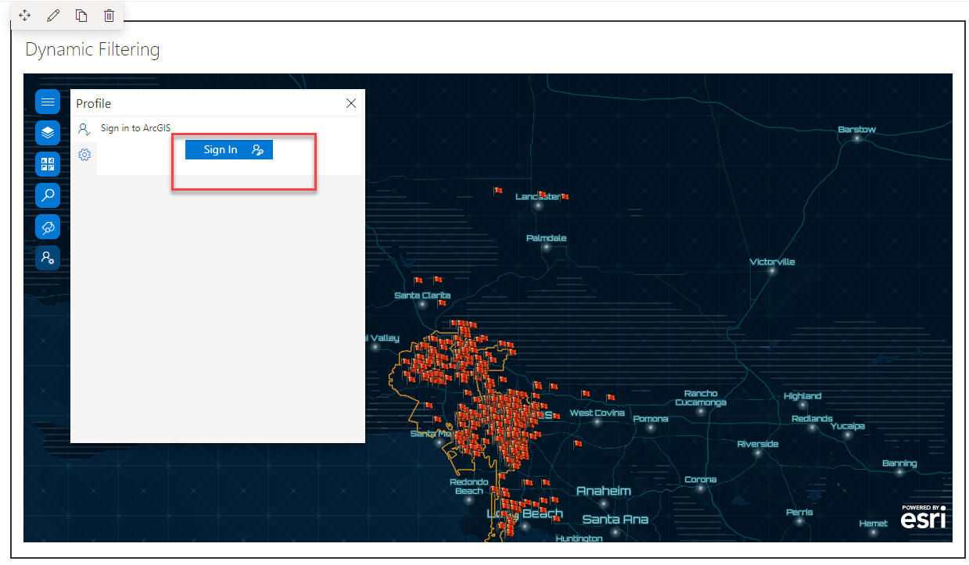Click the Rancho Cucamonga map label
The height and width of the screenshot is (565, 969).
click(x=701, y=398)
